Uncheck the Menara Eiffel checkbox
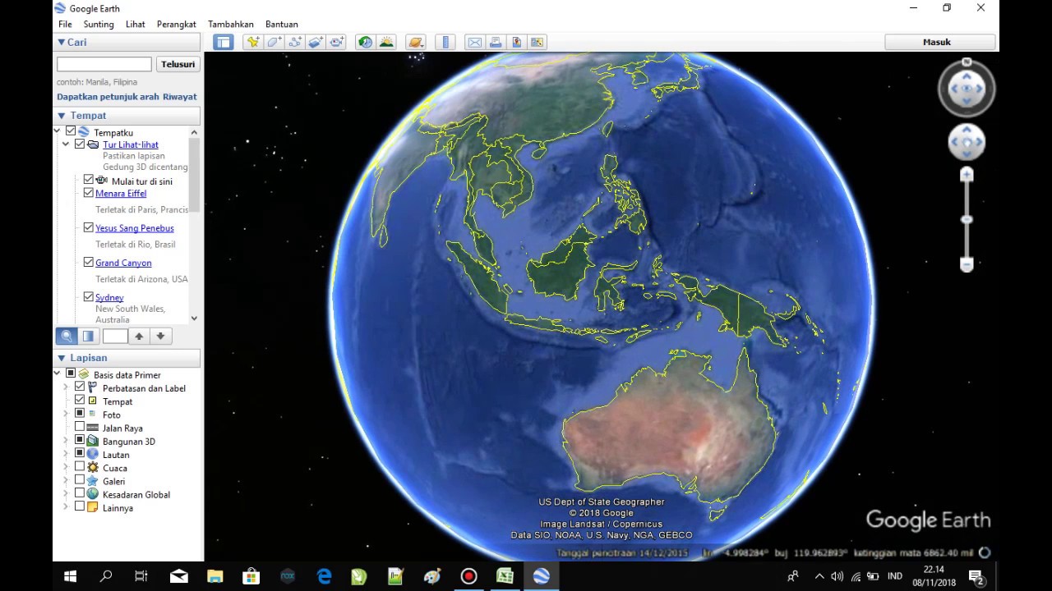 point(89,193)
